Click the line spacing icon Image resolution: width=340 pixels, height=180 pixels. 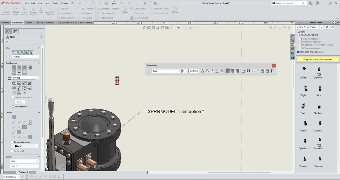pyautogui.click(x=272, y=71)
